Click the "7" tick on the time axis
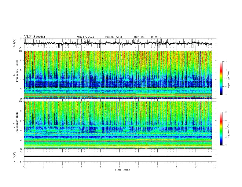 tap(158, 167)
